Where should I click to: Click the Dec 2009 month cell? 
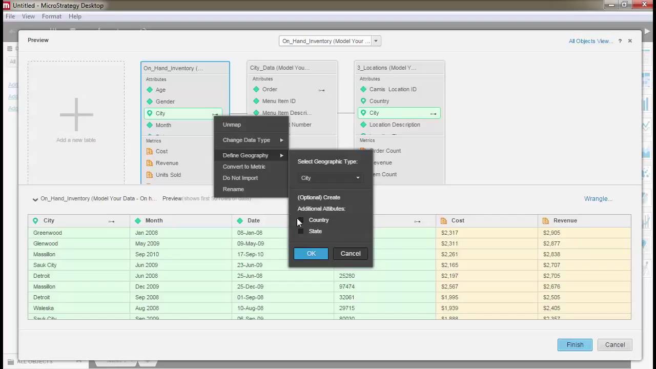coord(181,286)
